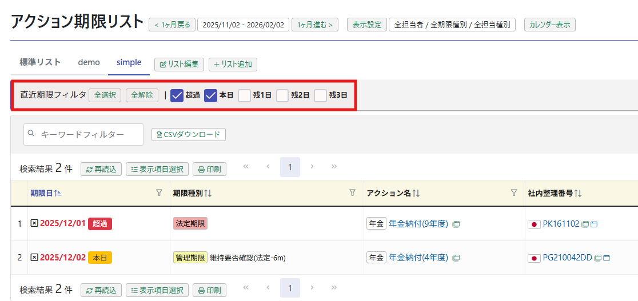Uncheck the 本日 filter checkbox
The width and height of the screenshot is (638, 301).
click(211, 95)
